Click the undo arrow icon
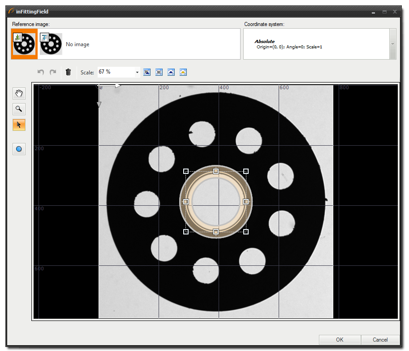 click(41, 72)
